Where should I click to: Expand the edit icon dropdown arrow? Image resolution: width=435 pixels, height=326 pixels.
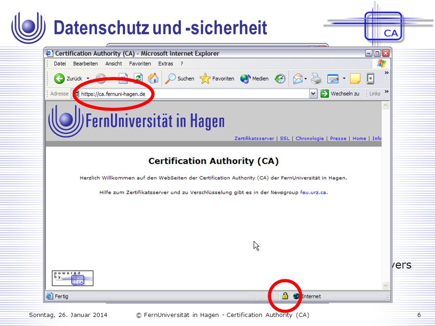[344, 78]
